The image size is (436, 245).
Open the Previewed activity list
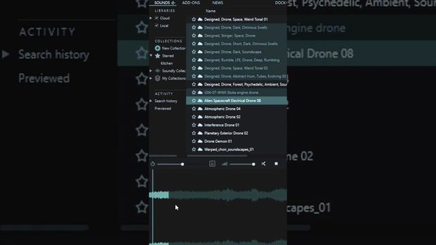[x=163, y=109]
